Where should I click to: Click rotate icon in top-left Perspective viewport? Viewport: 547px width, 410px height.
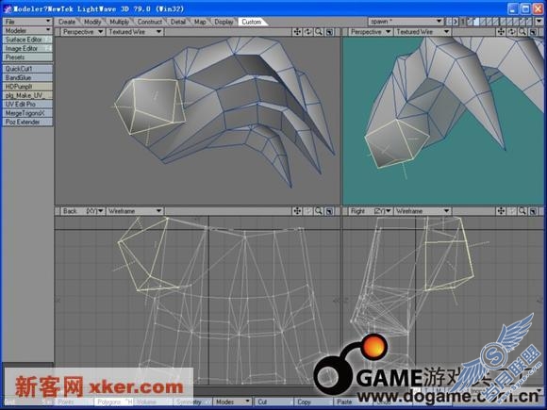point(307,32)
